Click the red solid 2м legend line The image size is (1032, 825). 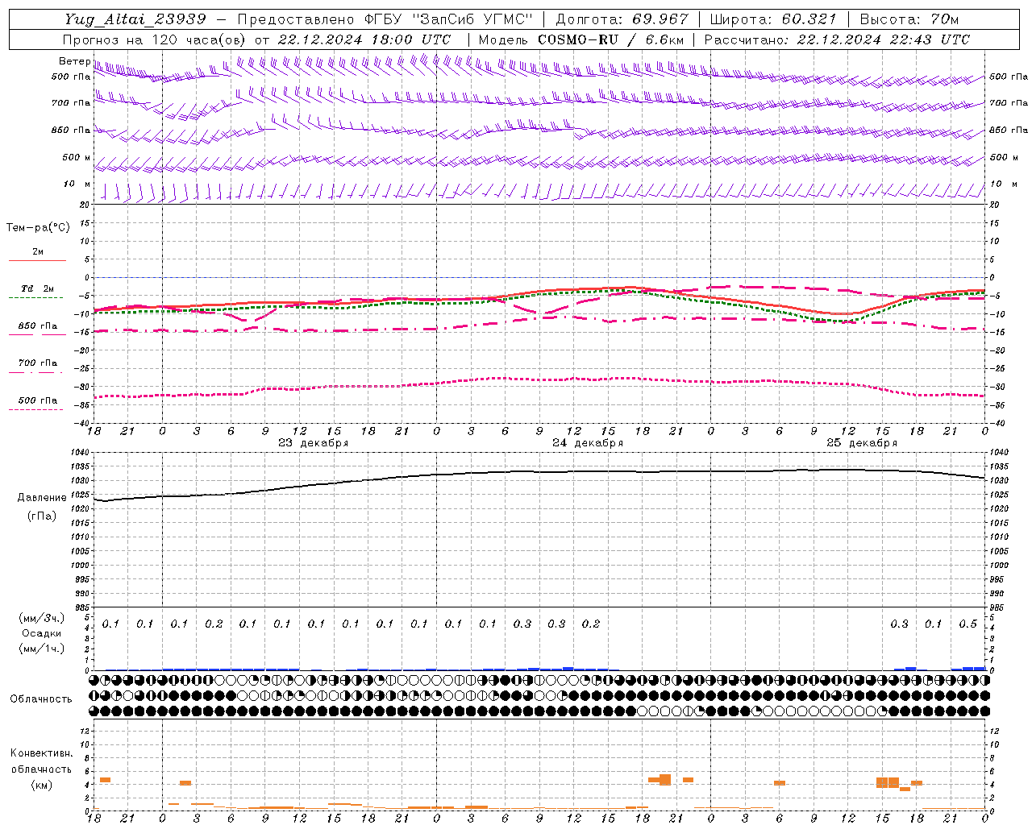click(x=37, y=260)
